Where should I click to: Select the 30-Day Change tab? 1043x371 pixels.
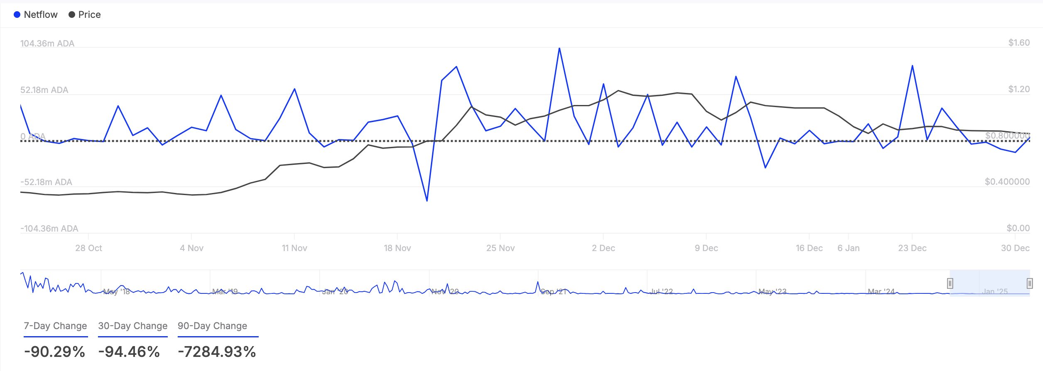[x=132, y=326]
